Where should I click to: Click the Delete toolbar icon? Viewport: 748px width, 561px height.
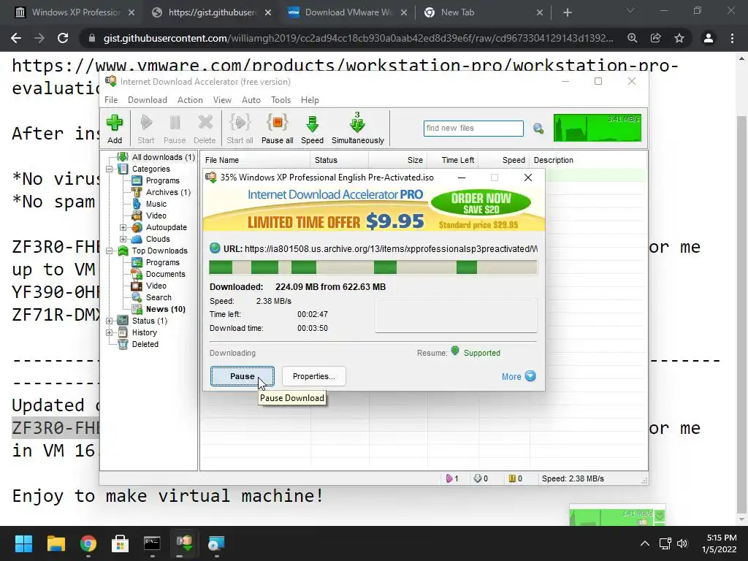coord(205,129)
